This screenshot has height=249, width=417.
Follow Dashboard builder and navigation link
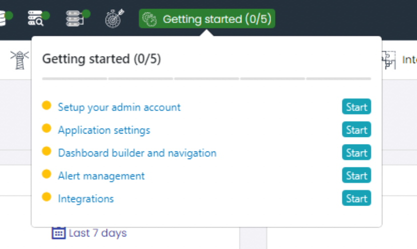click(x=137, y=153)
